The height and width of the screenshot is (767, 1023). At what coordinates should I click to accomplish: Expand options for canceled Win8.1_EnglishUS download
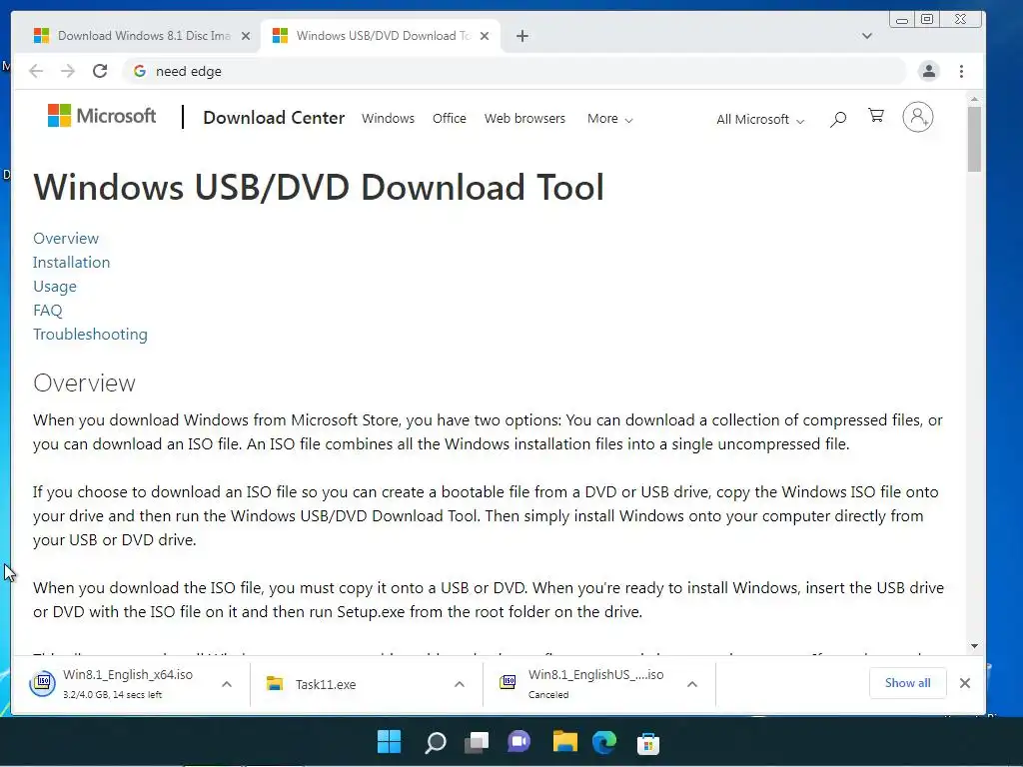(x=692, y=684)
